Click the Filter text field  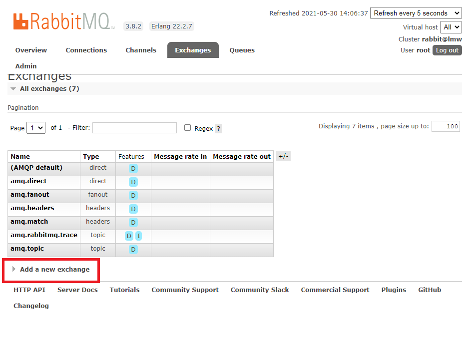(x=134, y=128)
